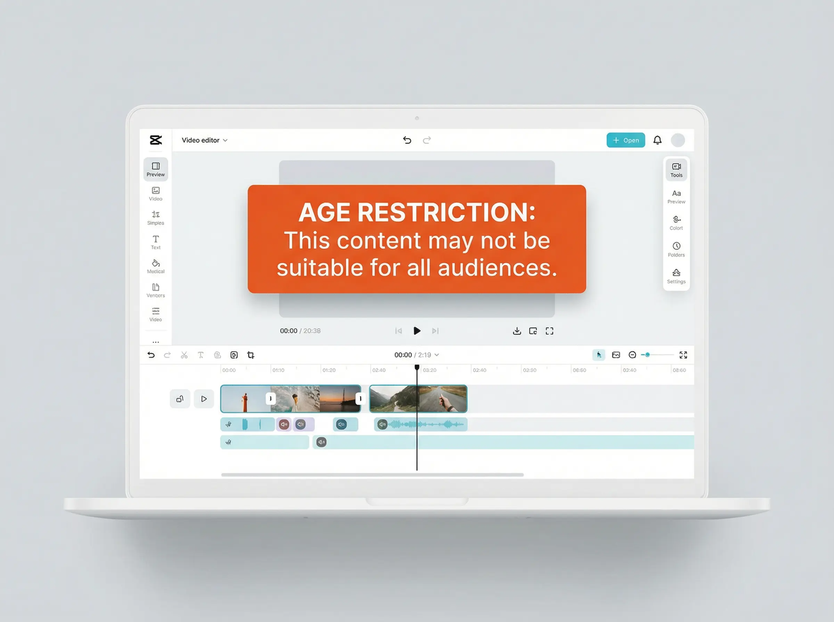The width and height of the screenshot is (834, 622).
Task: Switch to the Preview tab in left sidebar
Action: [x=156, y=169]
